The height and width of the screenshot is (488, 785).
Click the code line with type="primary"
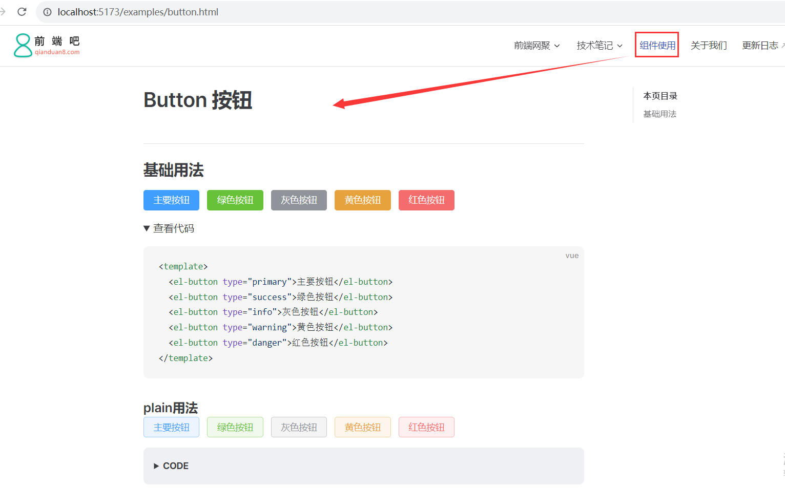pyautogui.click(x=281, y=282)
